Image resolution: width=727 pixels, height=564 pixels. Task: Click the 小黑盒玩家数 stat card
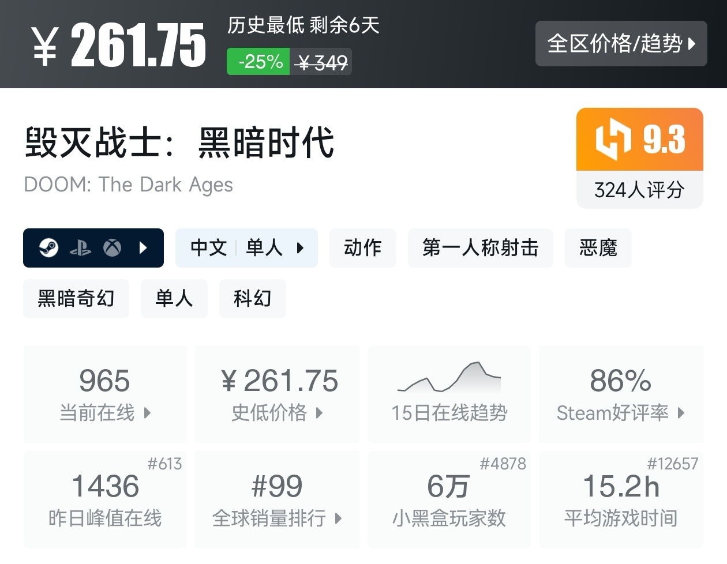pyautogui.click(x=449, y=499)
